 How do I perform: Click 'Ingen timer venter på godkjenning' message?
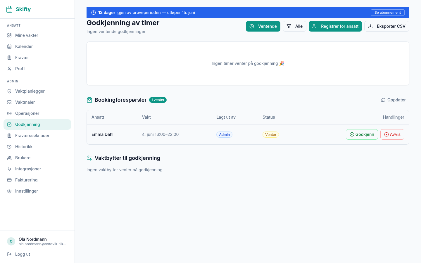[x=248, y=63]
